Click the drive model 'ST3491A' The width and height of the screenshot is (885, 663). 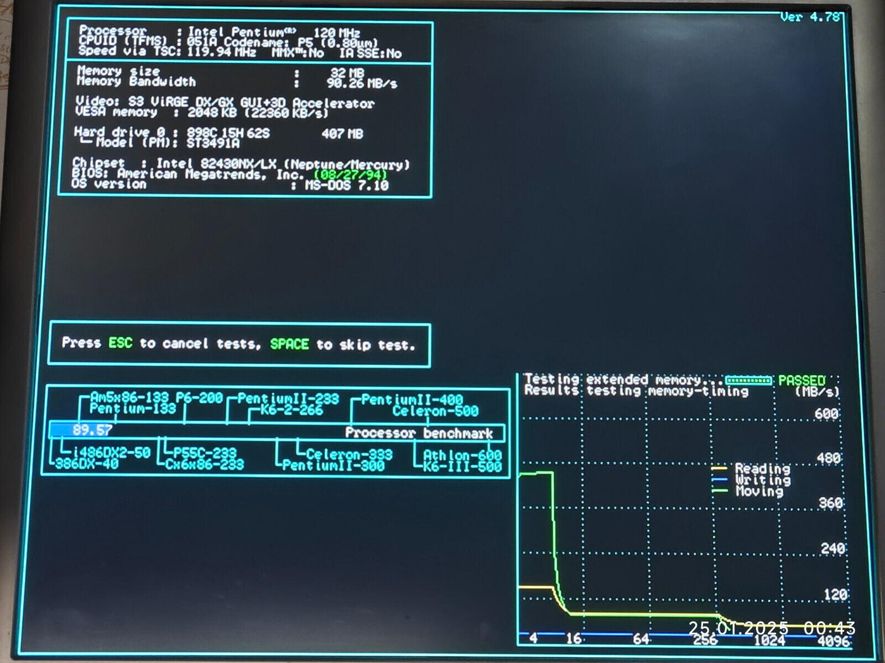click(213, 144)
